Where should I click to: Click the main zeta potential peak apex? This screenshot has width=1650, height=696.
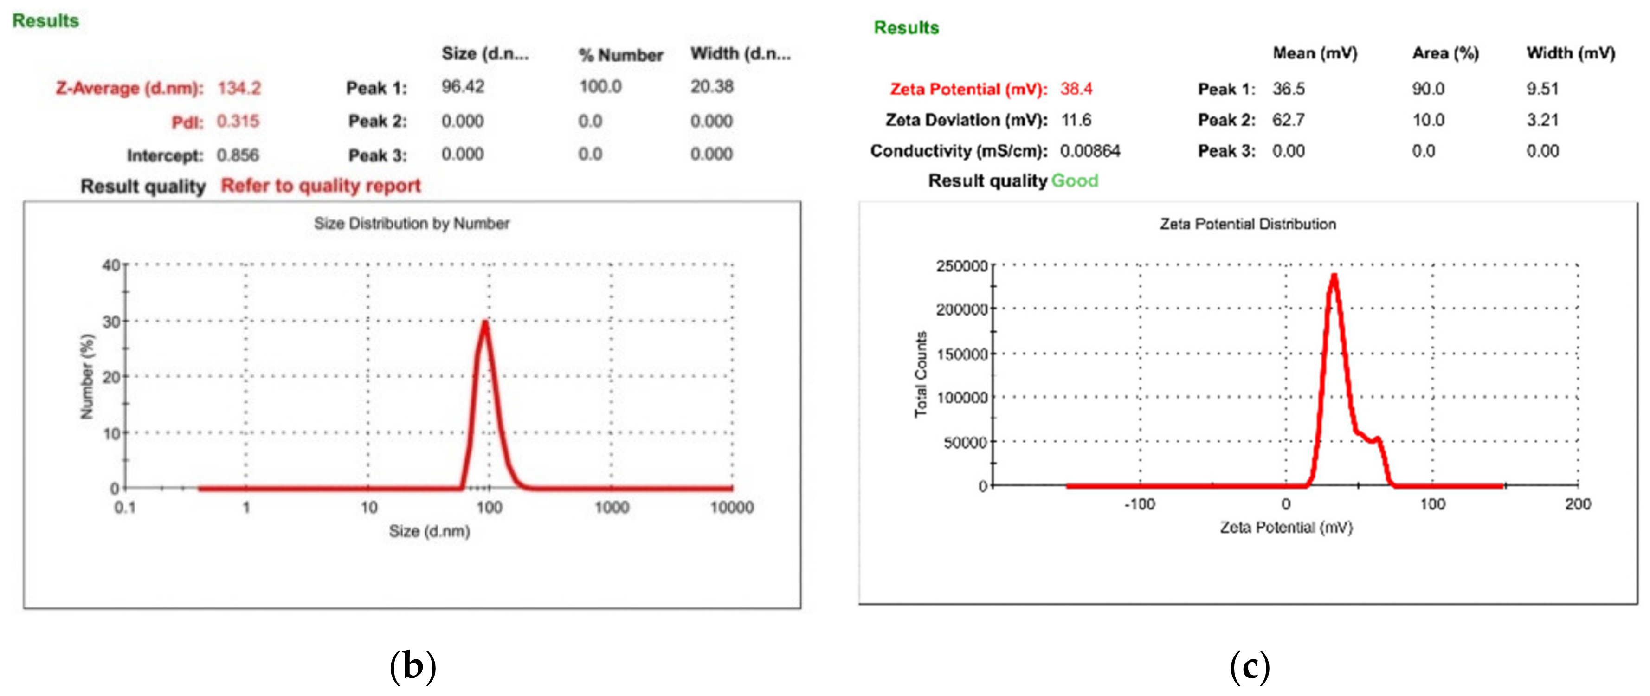(1334, 277)
